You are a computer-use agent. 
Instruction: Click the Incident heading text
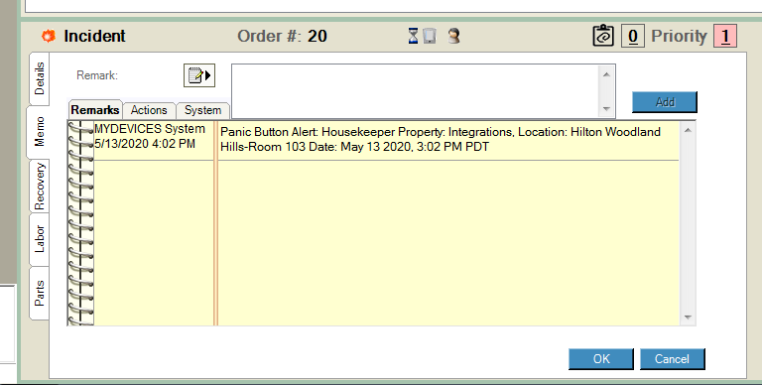coord(95,36)
